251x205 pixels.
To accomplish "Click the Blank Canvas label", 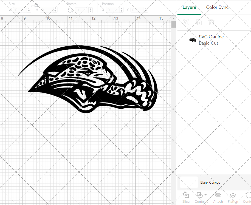I will point(210,182).
